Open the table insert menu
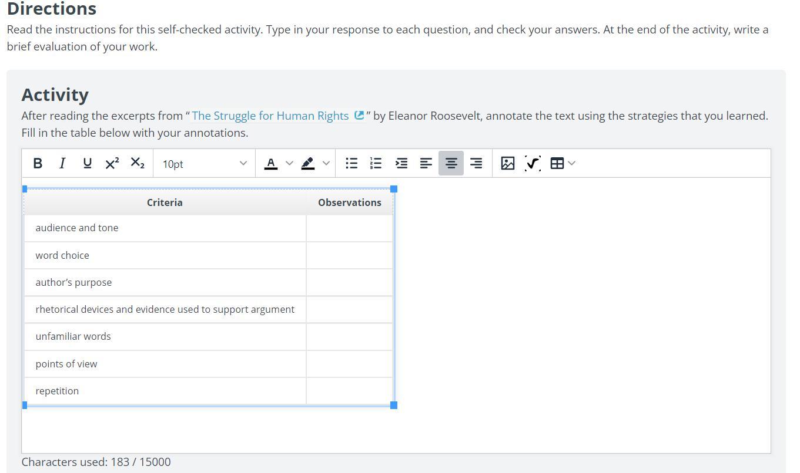 [x=557, y=163]
